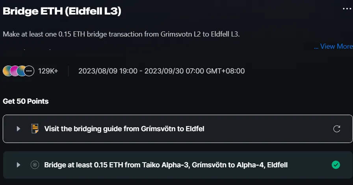Open the three-dot options menu
The width and height of the screenshot is (353, 185).
(347, 9)
